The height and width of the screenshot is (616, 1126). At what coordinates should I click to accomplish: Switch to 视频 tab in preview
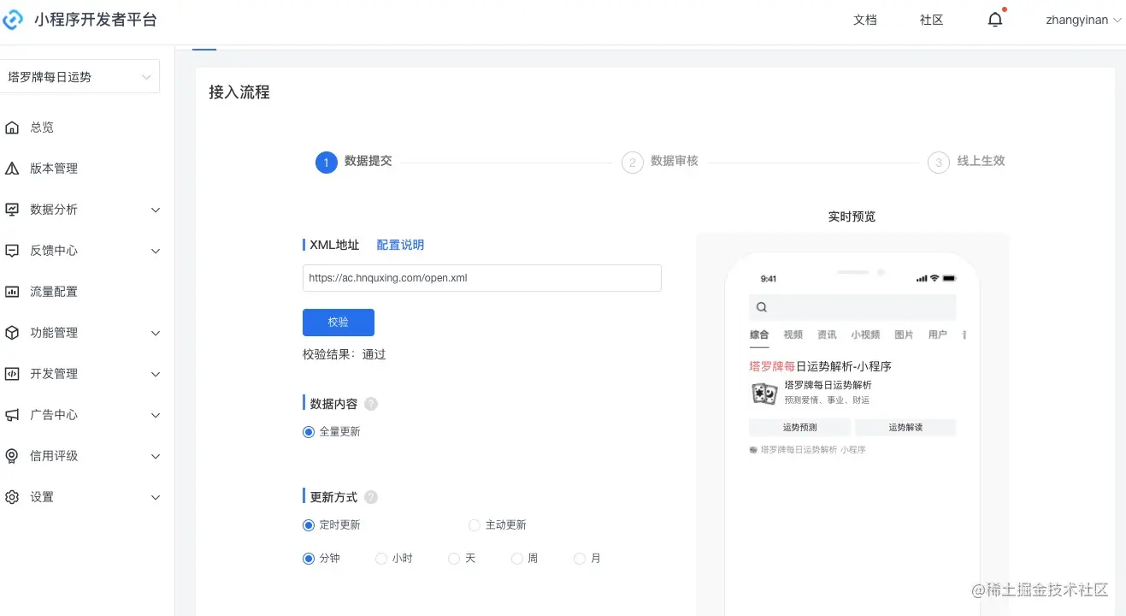click(793, 335)
